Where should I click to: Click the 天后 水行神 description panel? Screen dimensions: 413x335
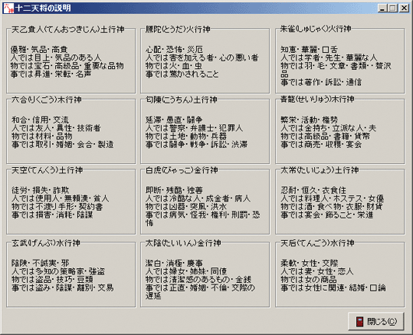[340, 273]
